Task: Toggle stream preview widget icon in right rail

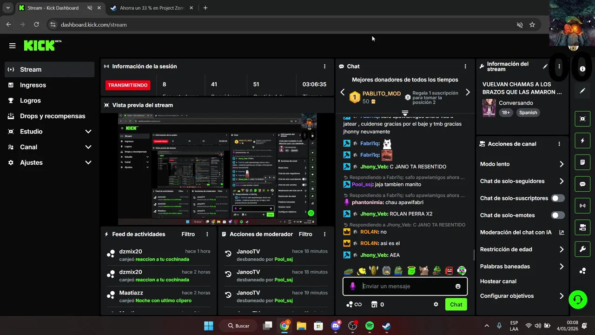Action: coord(582,119)
